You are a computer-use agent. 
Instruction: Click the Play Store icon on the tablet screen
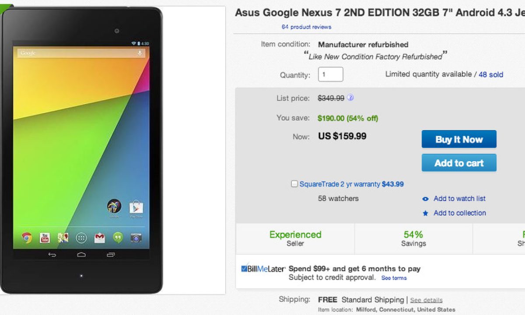[136, 206]
